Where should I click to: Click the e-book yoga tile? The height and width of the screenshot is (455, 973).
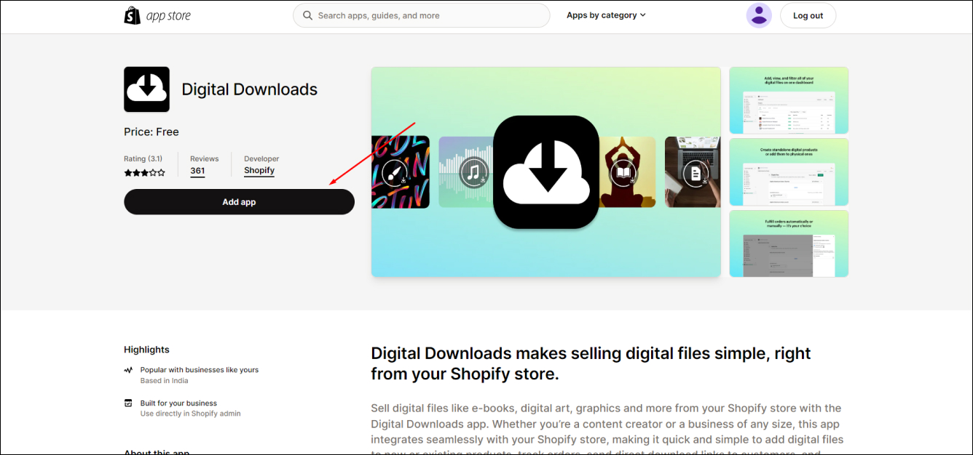[627, 172]
